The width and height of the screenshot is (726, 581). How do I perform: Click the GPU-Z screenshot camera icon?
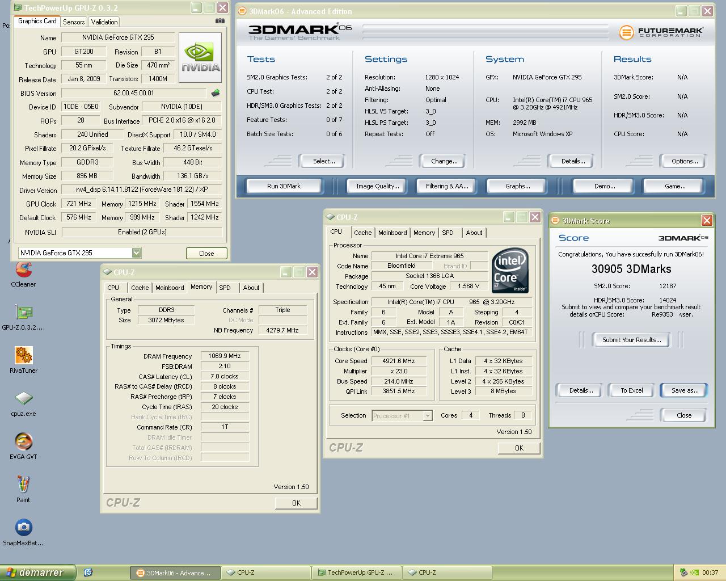220,21
